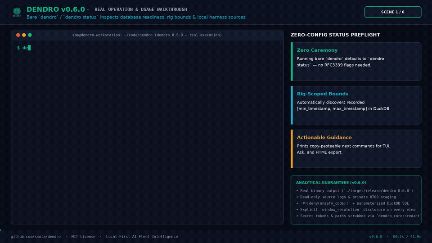Click the green terminal maximize dot
This screenshot has height=243, width=432.
click(x=30, y=35)
